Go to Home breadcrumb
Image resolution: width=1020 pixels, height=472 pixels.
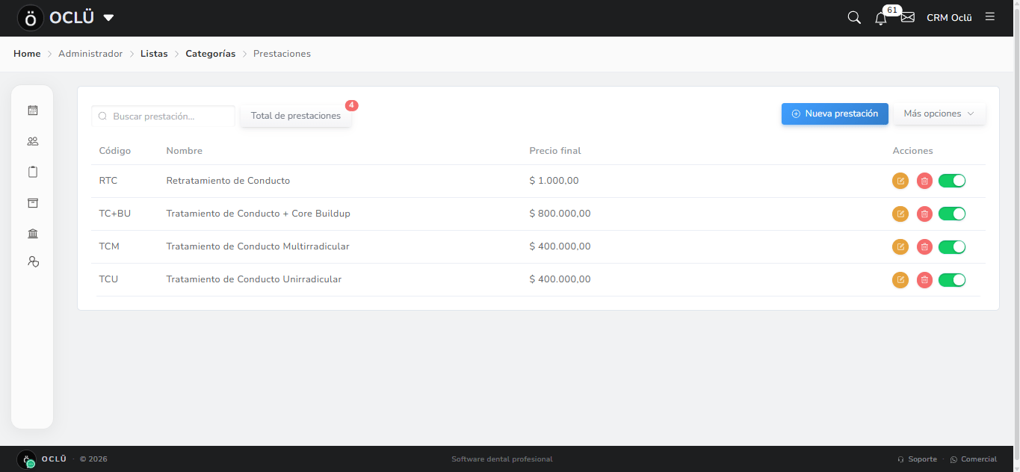click(x=27, y=54)
